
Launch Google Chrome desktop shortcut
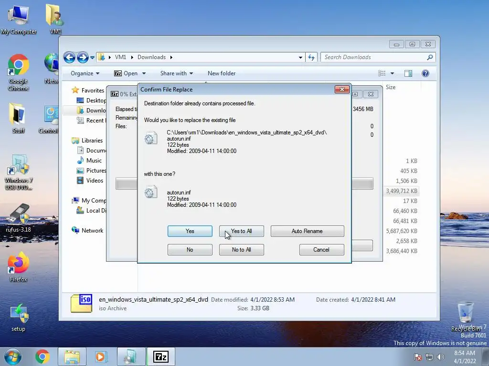pyautogui.click(x=19, y=73)
